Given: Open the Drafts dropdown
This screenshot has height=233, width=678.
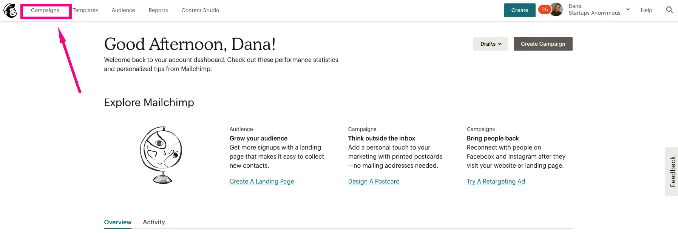Looking at the screenshot, I should pos(490,44).
